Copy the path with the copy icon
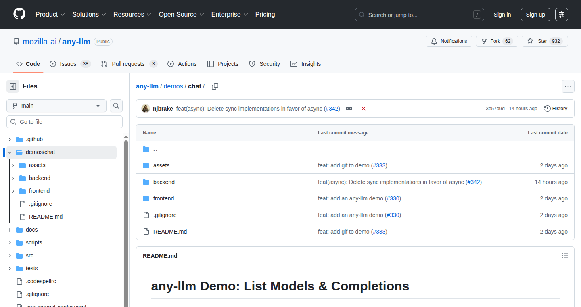 [x=215, y=86]
